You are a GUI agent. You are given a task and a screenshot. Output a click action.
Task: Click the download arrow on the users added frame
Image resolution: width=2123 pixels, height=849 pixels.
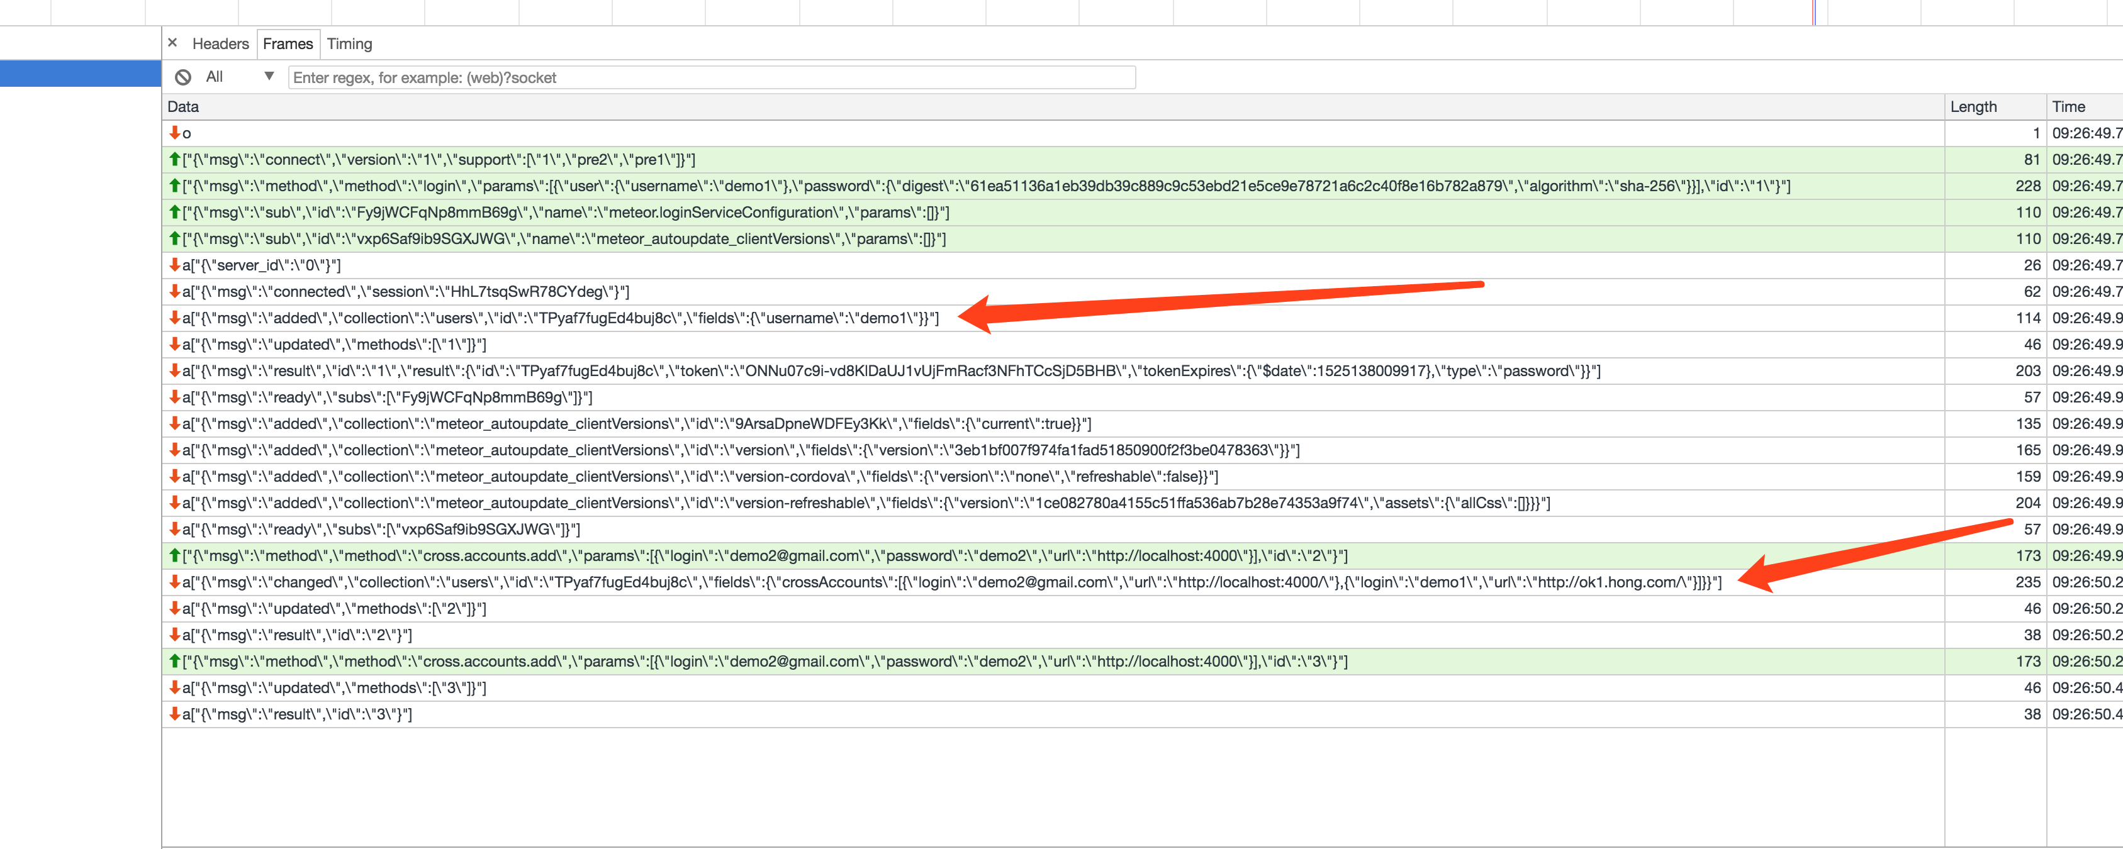(x=174, y=318)
